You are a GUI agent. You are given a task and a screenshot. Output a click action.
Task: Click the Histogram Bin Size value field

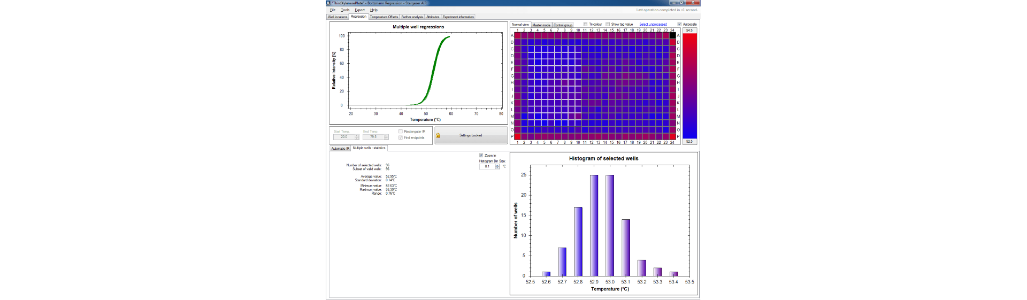[487, 167]
